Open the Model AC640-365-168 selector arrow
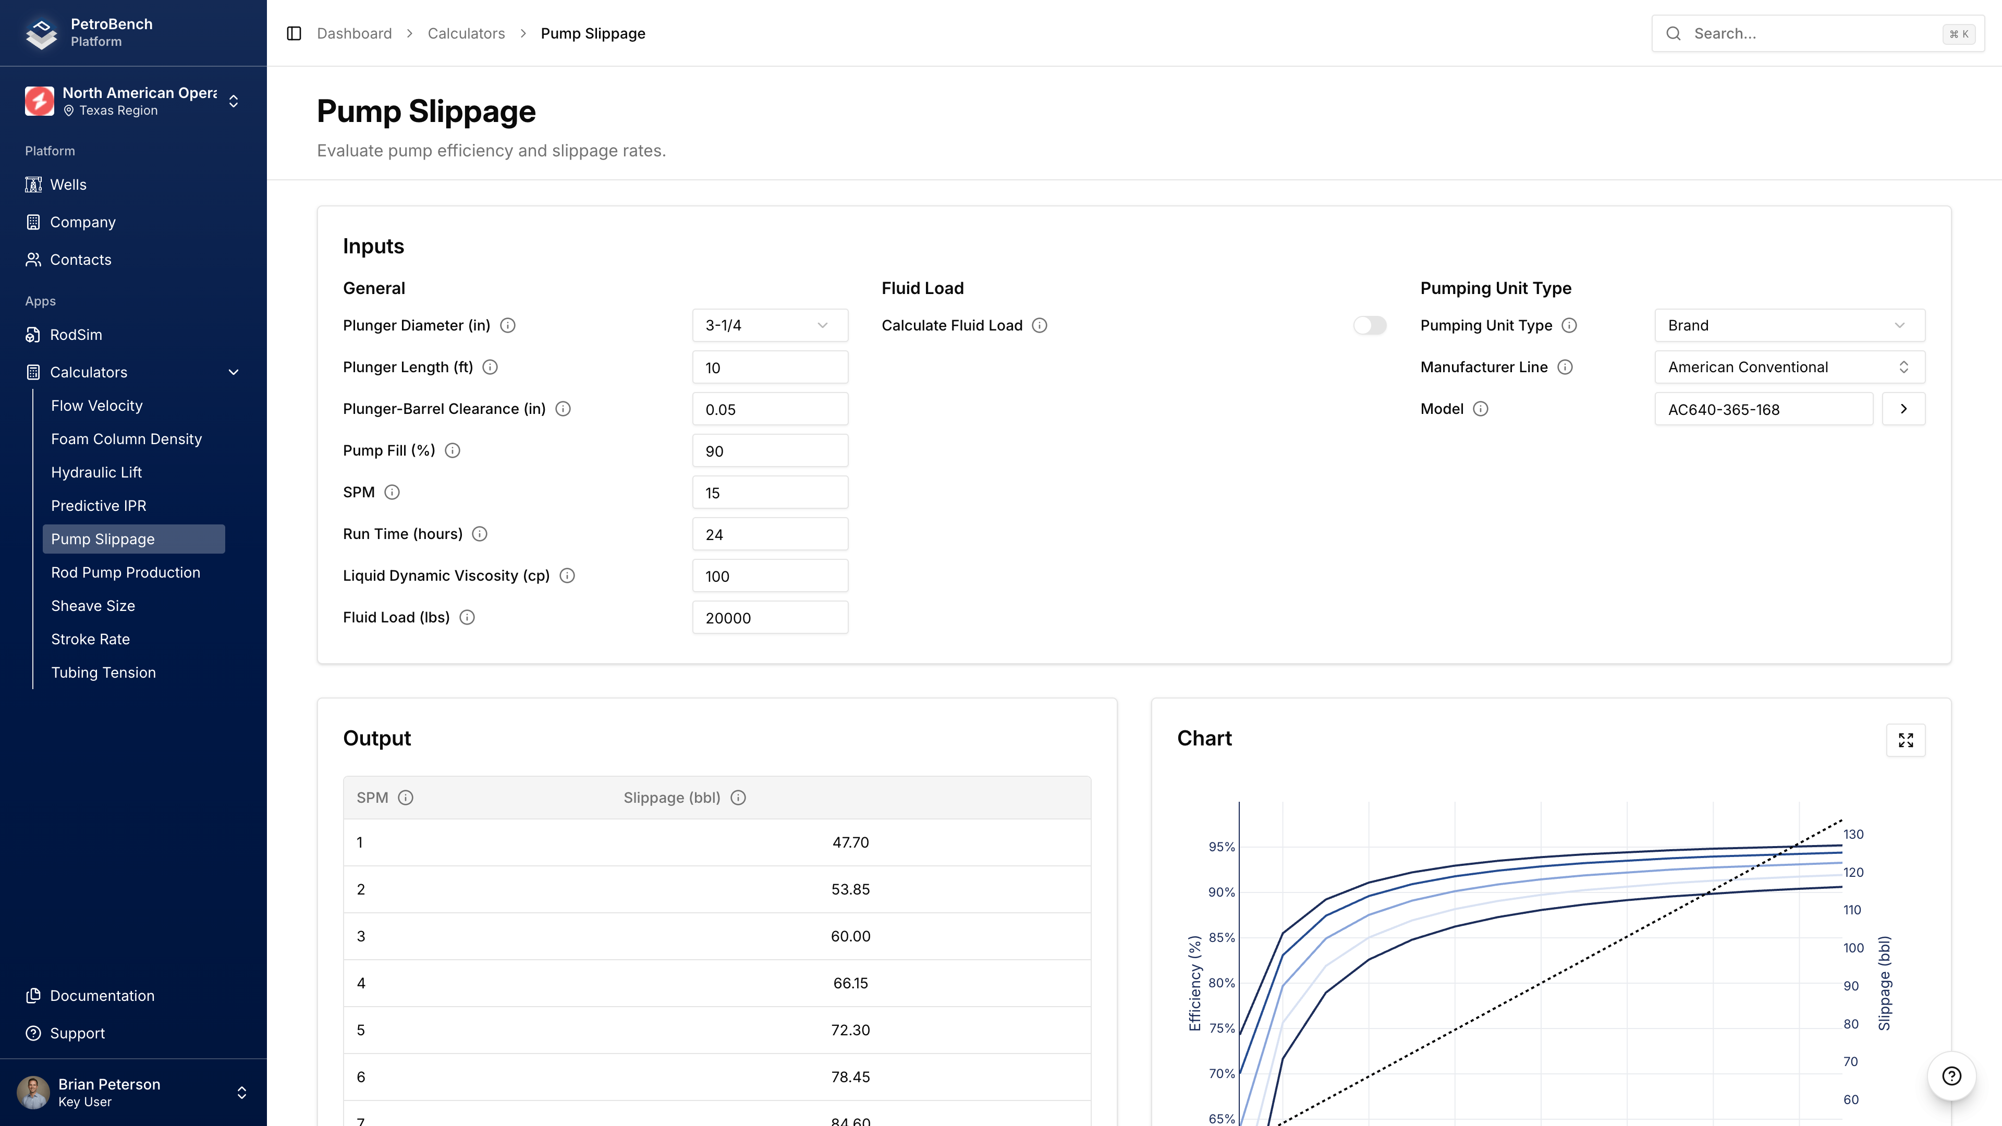The image size is (2002, 1126). coord(1904,408)
